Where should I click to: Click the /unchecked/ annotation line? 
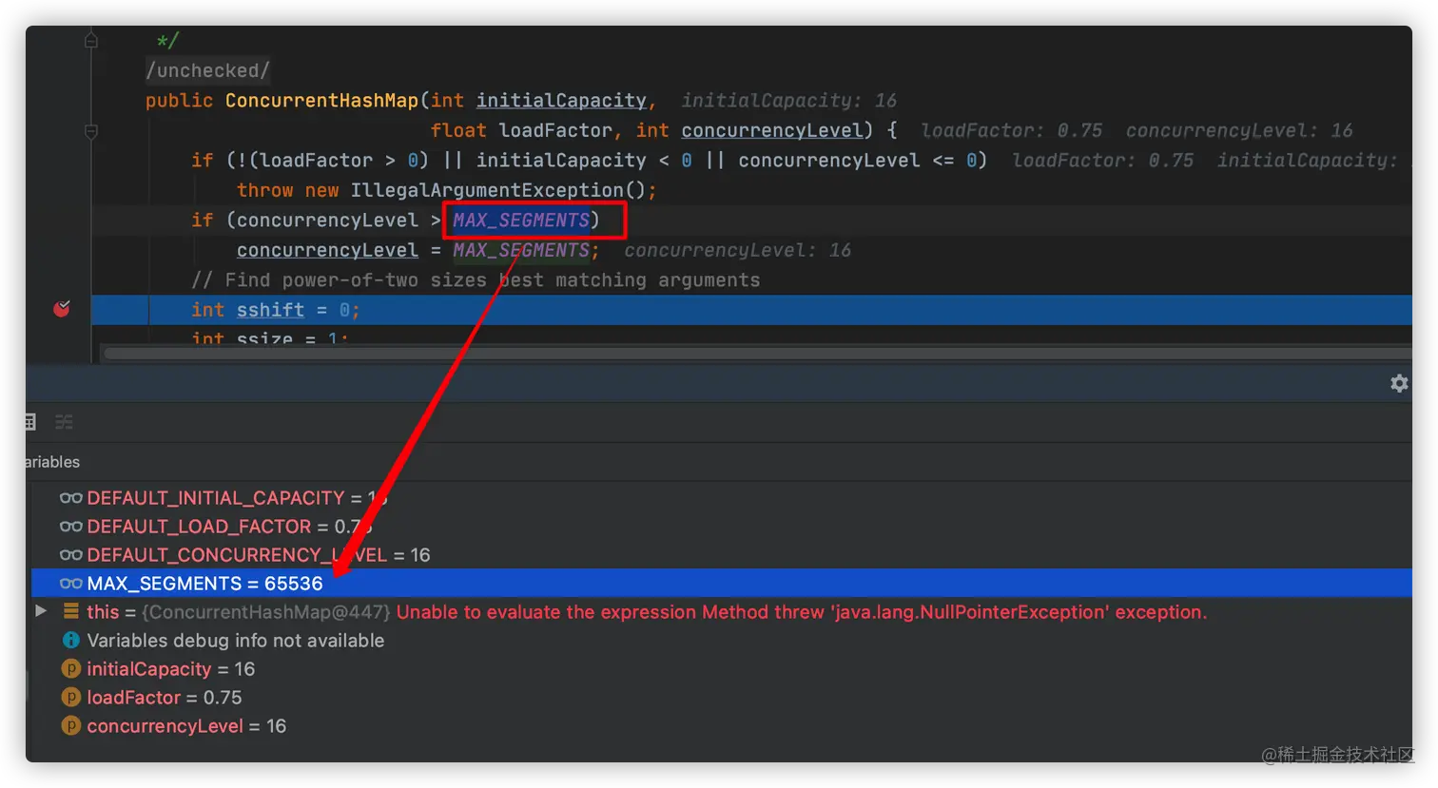click(208, 70)
